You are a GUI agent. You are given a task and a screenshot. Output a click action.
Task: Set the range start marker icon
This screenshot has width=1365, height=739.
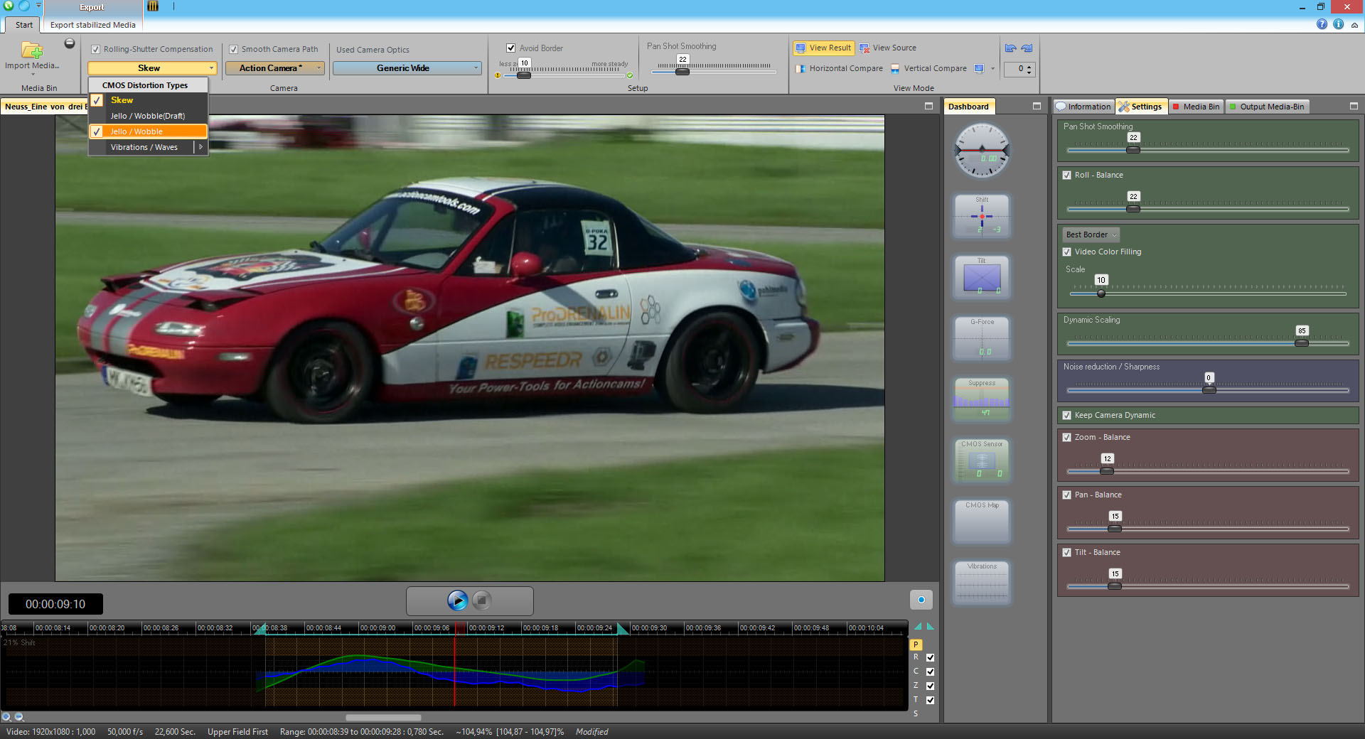click(918, 627)
